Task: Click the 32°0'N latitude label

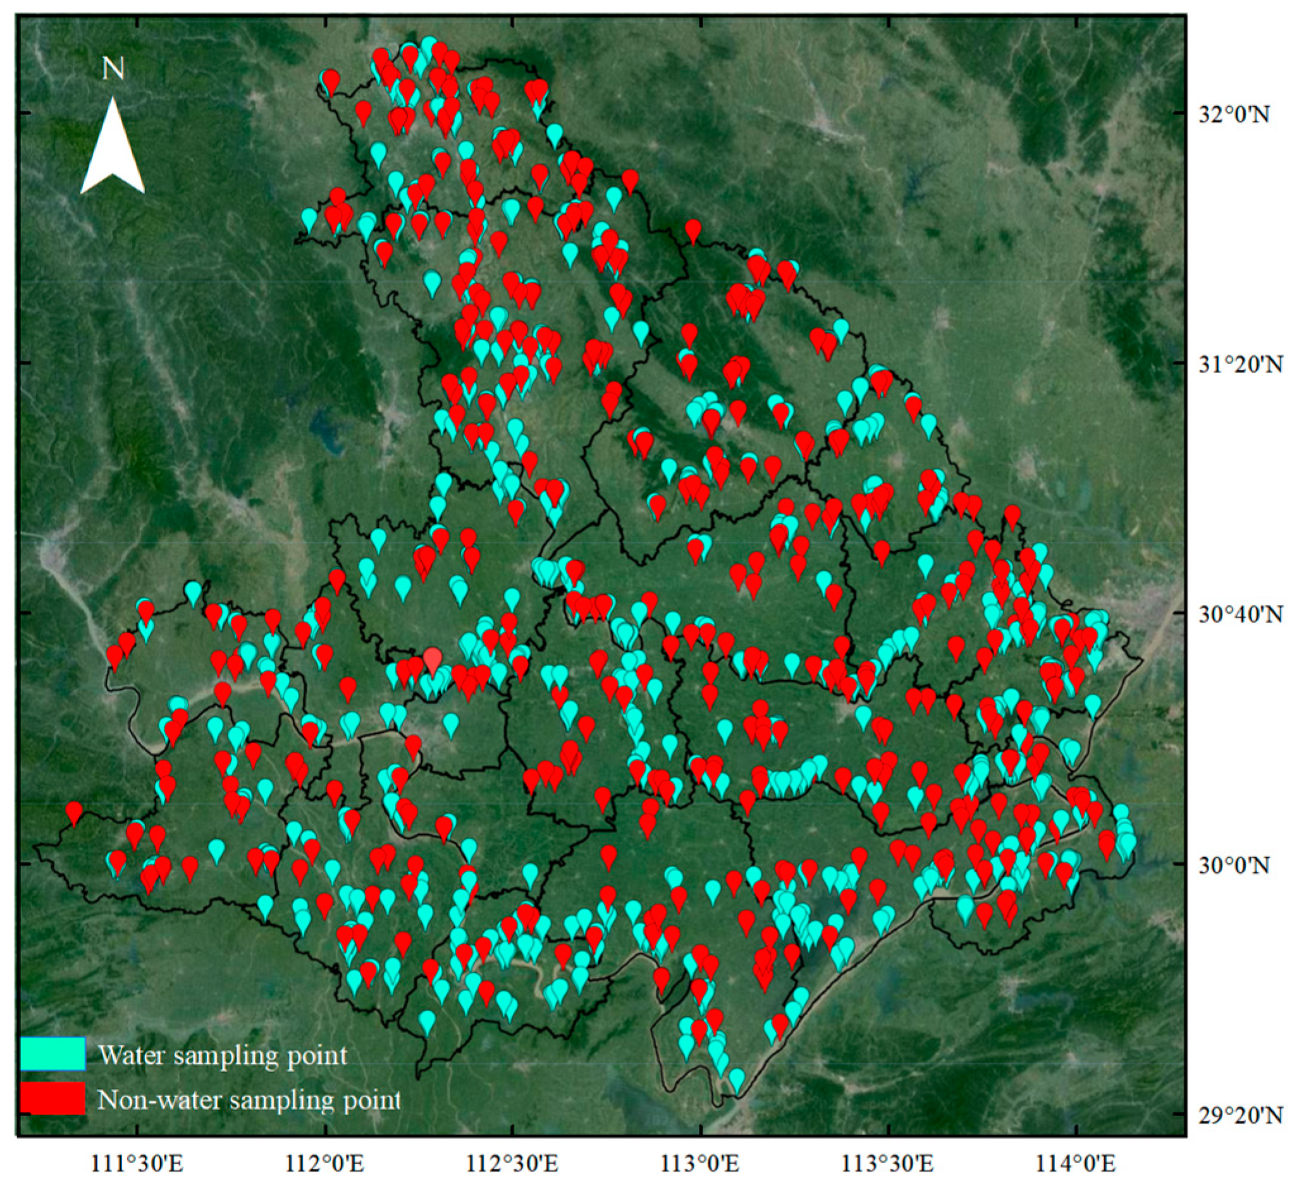Action: point(1234,115)
